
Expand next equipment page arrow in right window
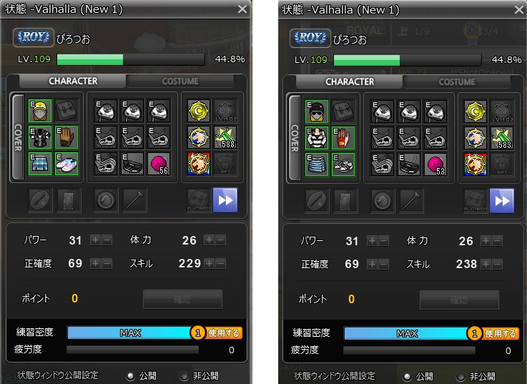click(502, 201)
